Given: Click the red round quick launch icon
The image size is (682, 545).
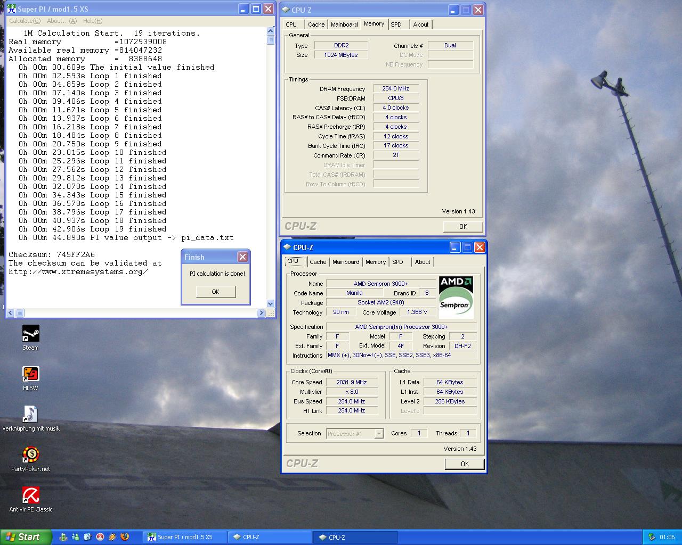Looking at the screenshot, I should (x=100, y=537).
